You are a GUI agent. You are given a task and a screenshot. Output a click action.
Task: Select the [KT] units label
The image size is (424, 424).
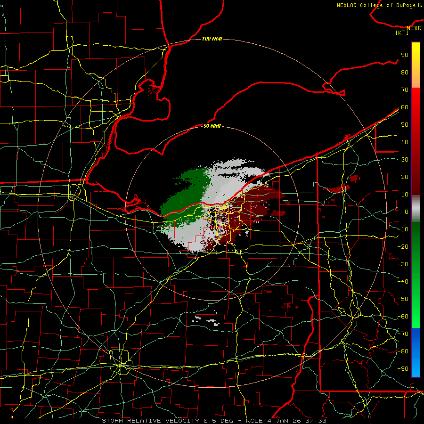pyautogui.click(x=402, y=33)
